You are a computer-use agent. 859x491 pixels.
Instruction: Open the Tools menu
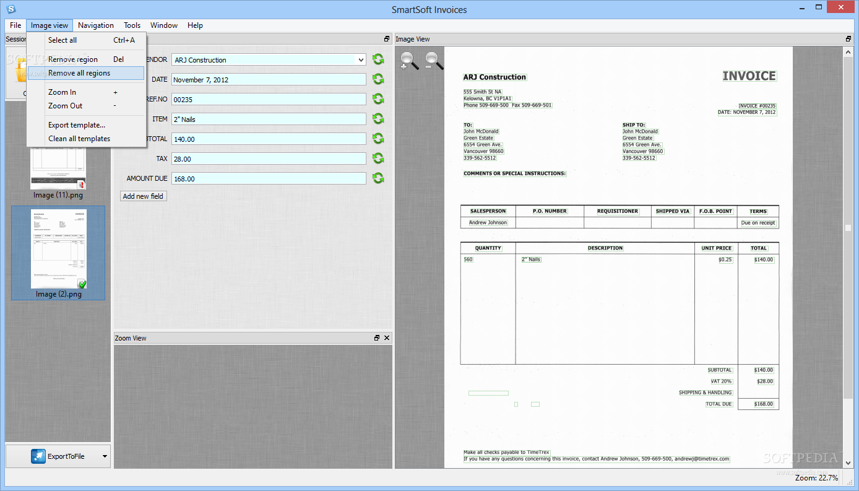click(132, 25)
